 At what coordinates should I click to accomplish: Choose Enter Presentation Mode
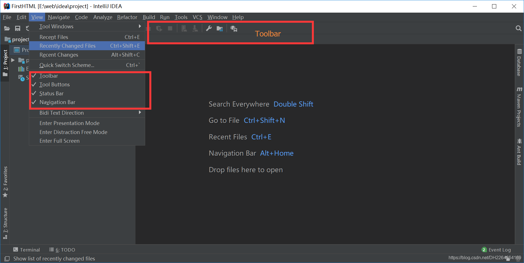87,123
